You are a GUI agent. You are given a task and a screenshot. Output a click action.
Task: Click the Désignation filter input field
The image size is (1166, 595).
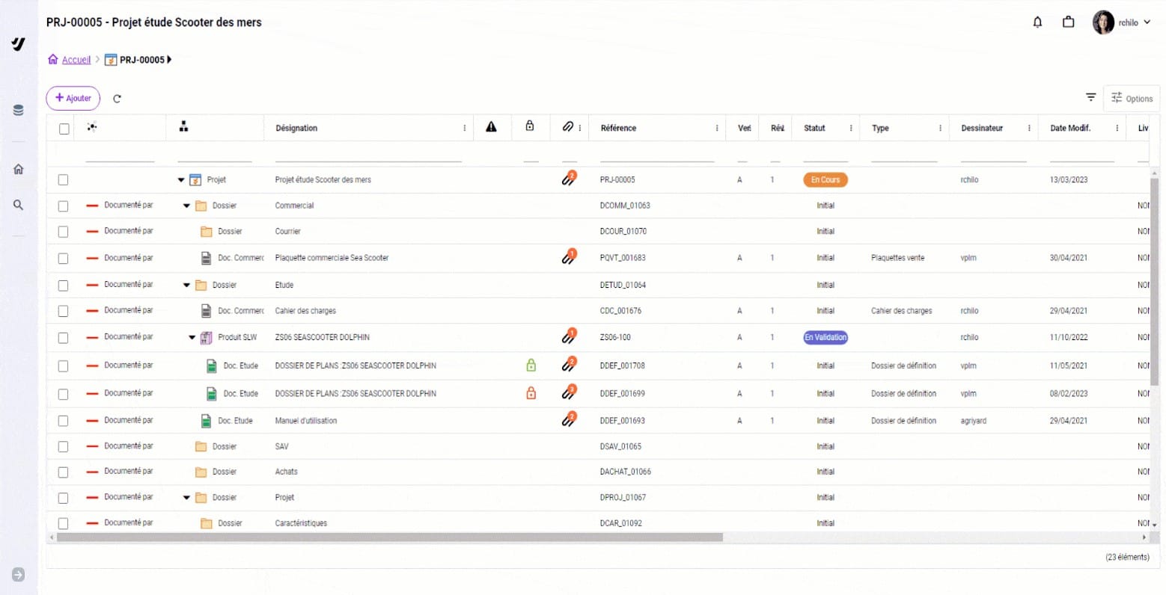coord(368,155)
